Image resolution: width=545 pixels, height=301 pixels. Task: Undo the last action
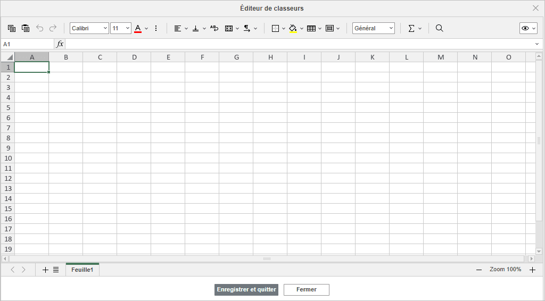coord(39,29)
